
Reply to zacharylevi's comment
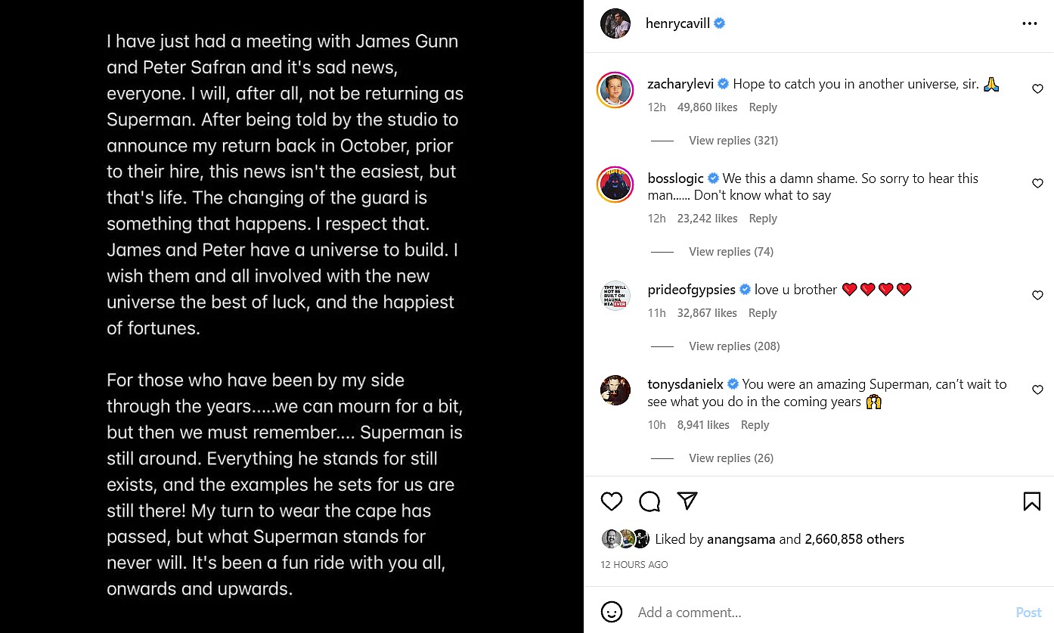coord(762,107)
